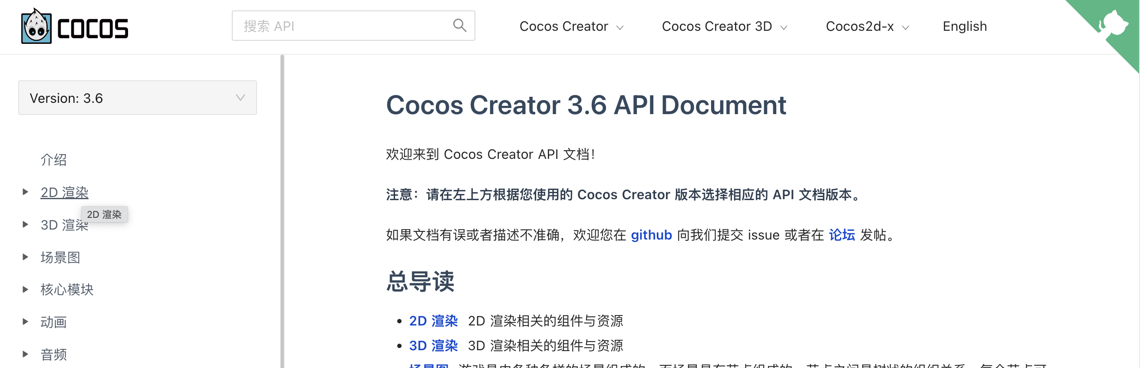This screenshot has height=368, width=1140.
Task: Select 介绍 in the sidebar
Action: (53, 160)
